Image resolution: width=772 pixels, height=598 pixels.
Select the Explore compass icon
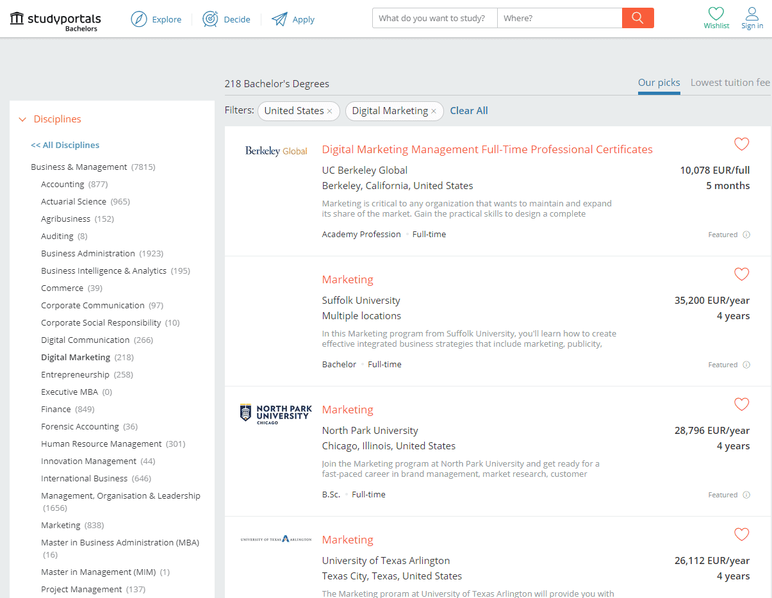(139, 19)
